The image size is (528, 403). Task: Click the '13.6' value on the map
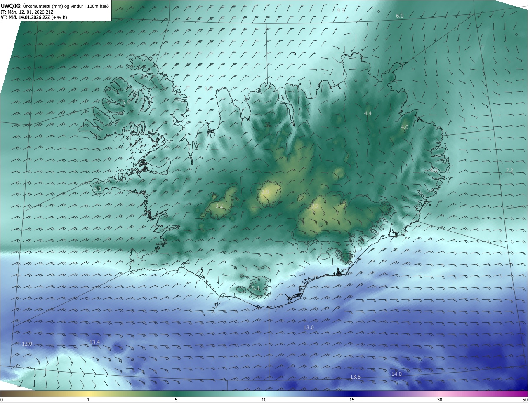pyautogui.click(x=355, y=377)
